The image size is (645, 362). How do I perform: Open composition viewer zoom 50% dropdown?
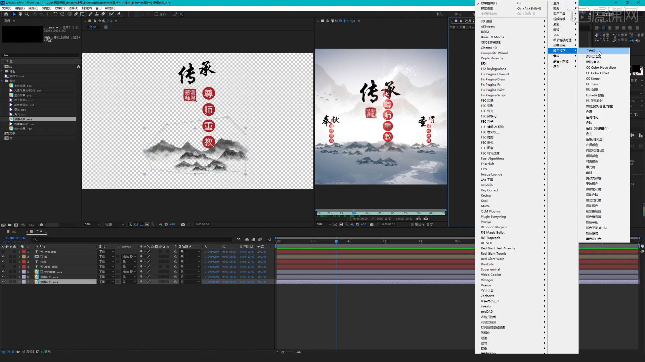(x=92, y=224)
